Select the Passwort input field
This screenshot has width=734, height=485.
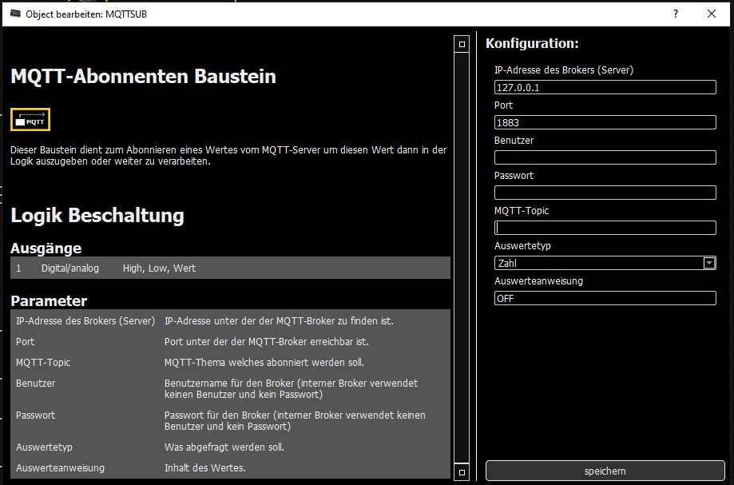pos(605,193)
